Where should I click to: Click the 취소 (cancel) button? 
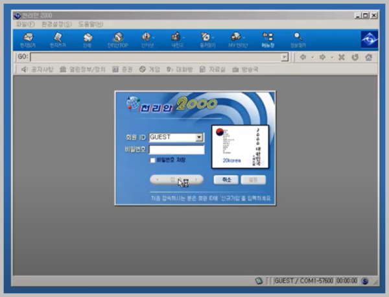[226, 180]
